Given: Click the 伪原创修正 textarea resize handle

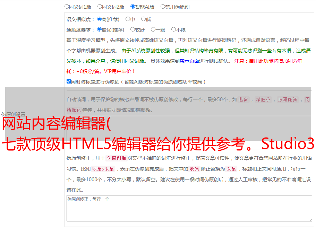Looking at the screenshot, I should tap(310, 219).
